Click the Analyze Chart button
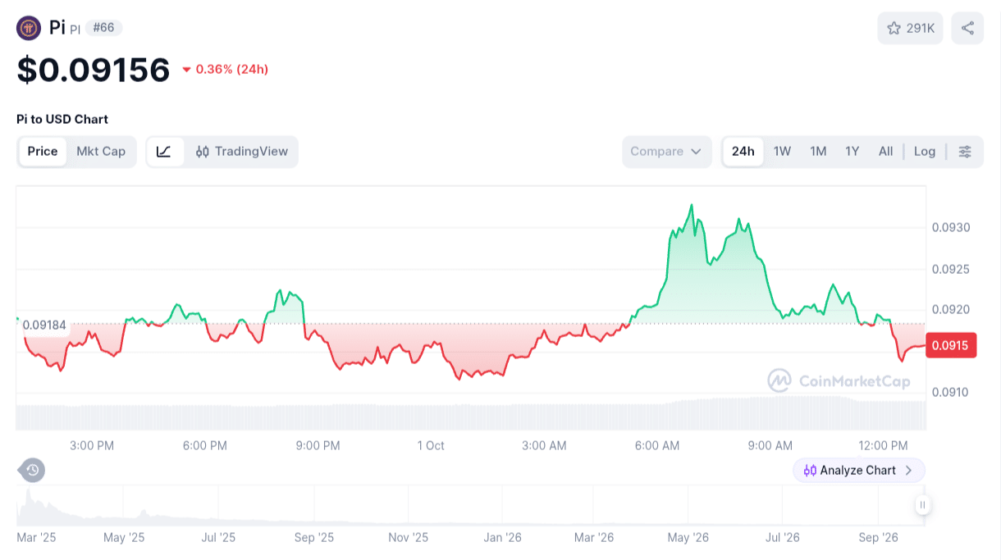Viewport: 1001px width, 560px height. pos(859,471)
